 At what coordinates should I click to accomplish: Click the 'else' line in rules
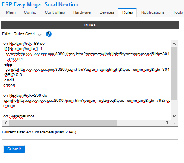(8, 64)
